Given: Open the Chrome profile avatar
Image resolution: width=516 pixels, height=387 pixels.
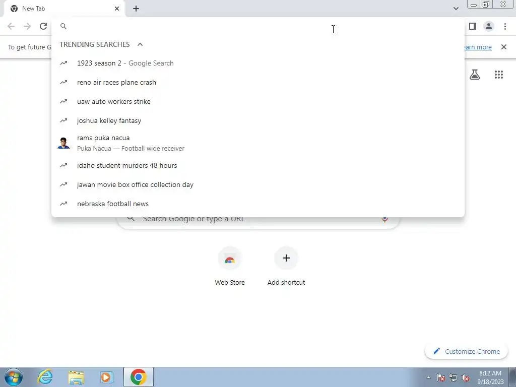Looking at the screenshot, I should tap(489, 26).
